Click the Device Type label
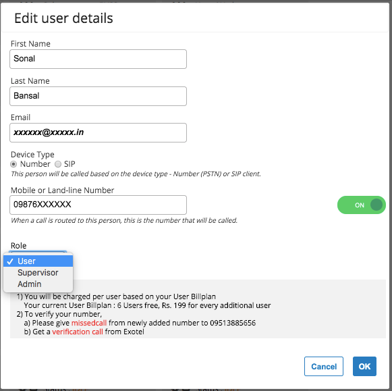This screenshot has width=392, height=391. 32,155
